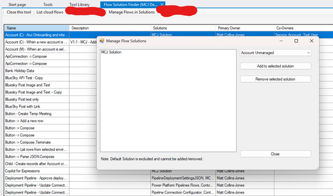333x196 pixels.
Task: Select Button - Create Temp Meeting row
Action: click(x=37, y=114)
